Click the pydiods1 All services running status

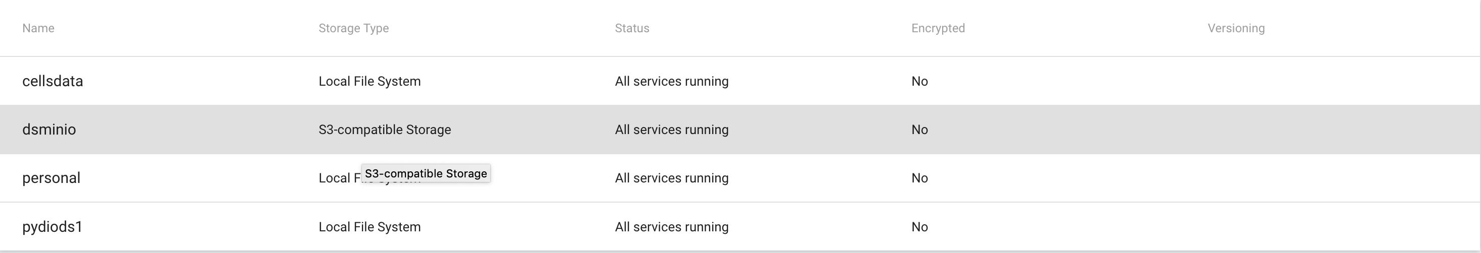click(672, 227)
